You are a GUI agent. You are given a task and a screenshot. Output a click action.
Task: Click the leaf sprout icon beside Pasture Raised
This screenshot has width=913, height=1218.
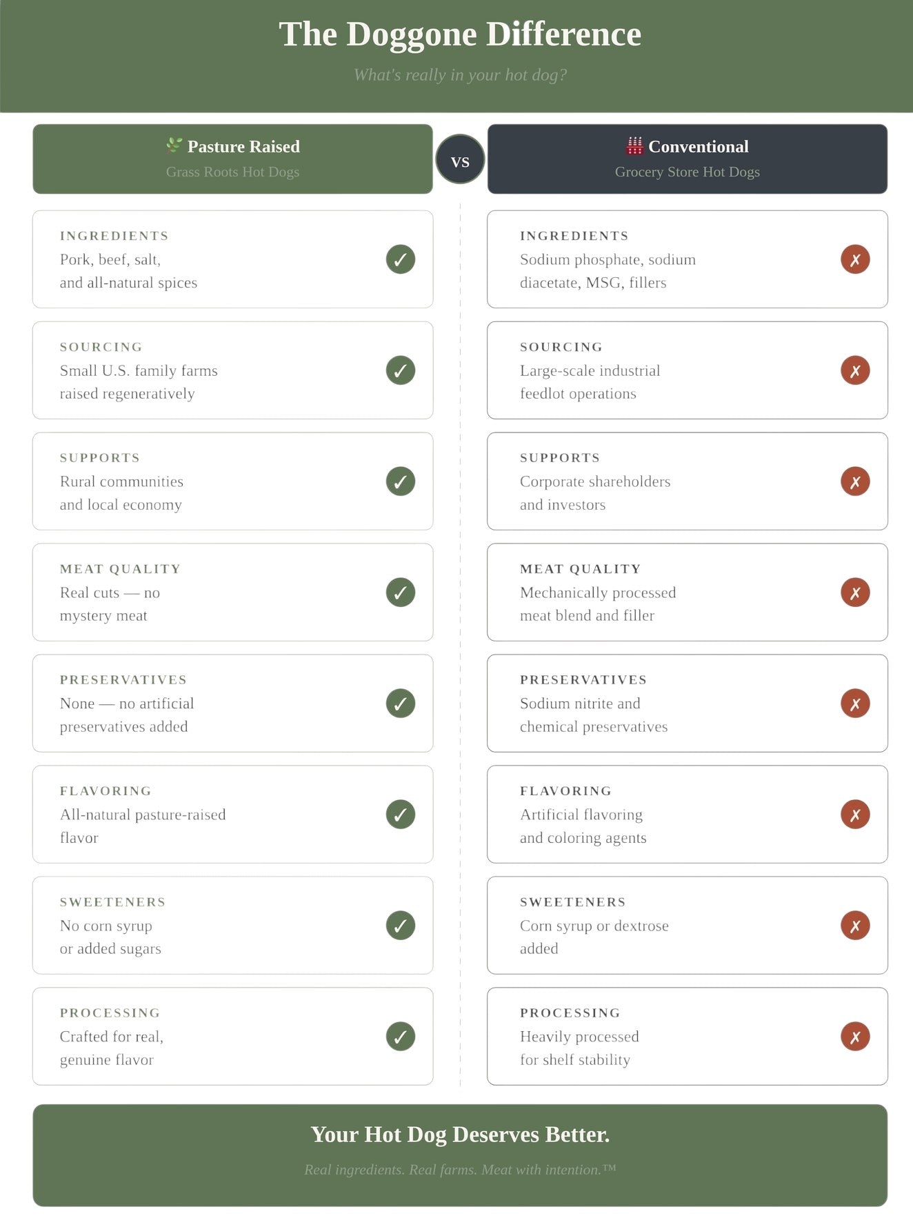174,146
